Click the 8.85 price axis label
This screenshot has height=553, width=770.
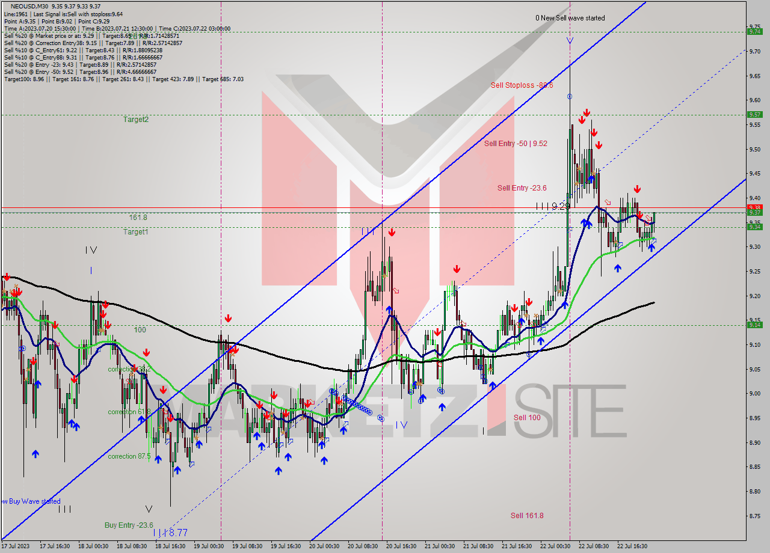[756, 467]
